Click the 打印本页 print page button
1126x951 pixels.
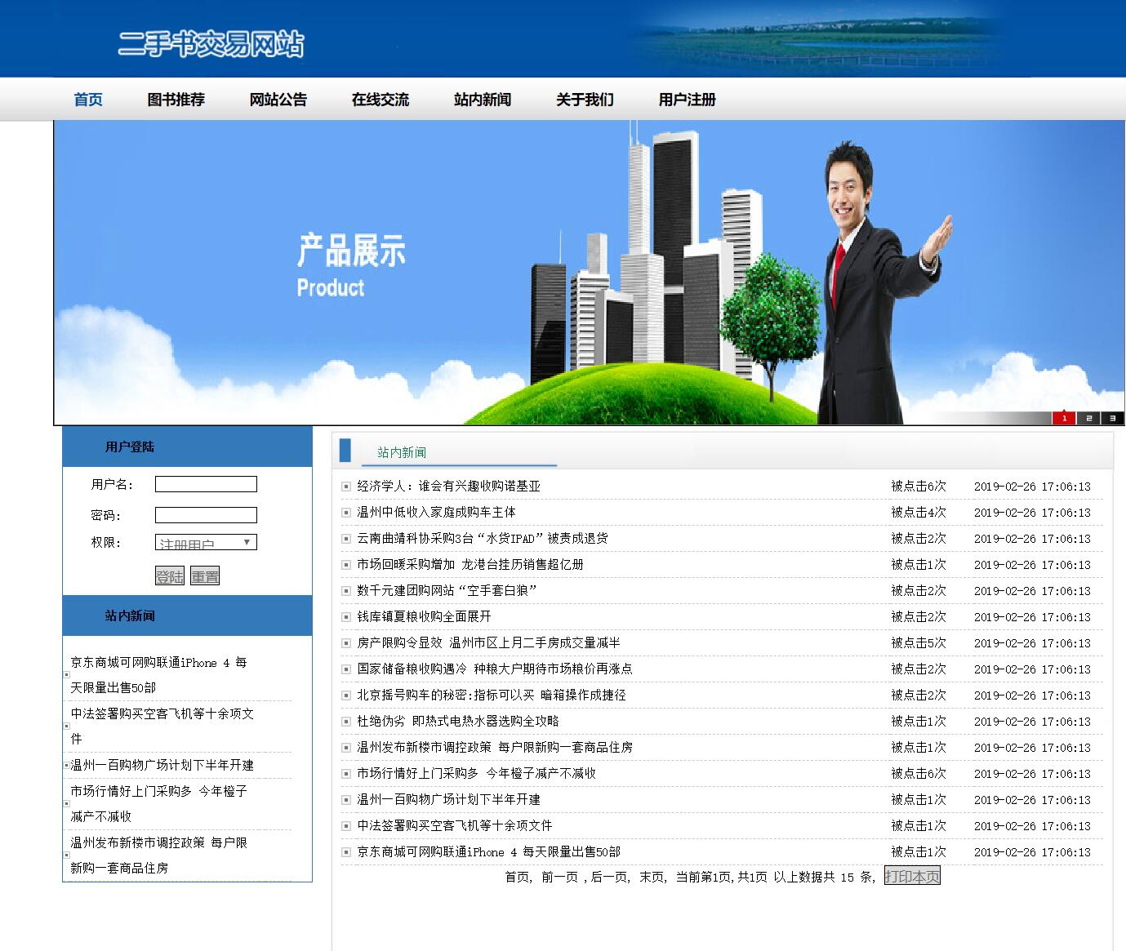pyautogui.click(x=911, y=876)
